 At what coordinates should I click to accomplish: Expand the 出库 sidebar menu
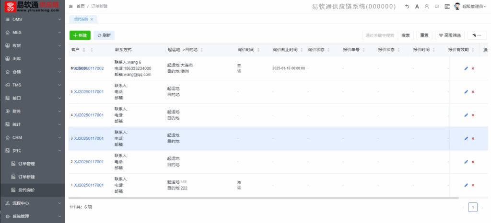32,59
